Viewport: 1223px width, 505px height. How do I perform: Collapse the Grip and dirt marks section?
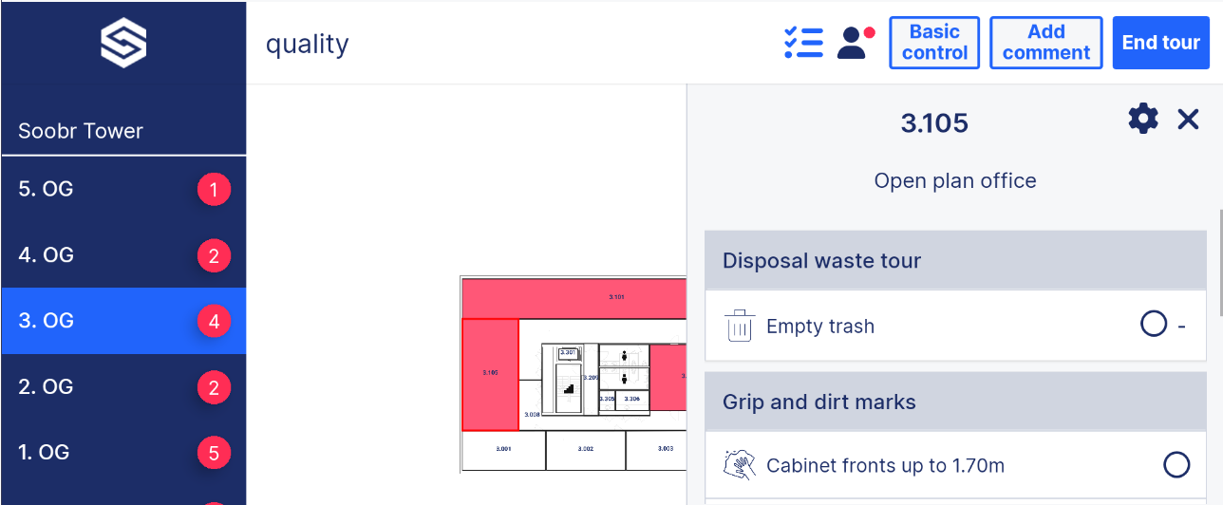(957, 402)
